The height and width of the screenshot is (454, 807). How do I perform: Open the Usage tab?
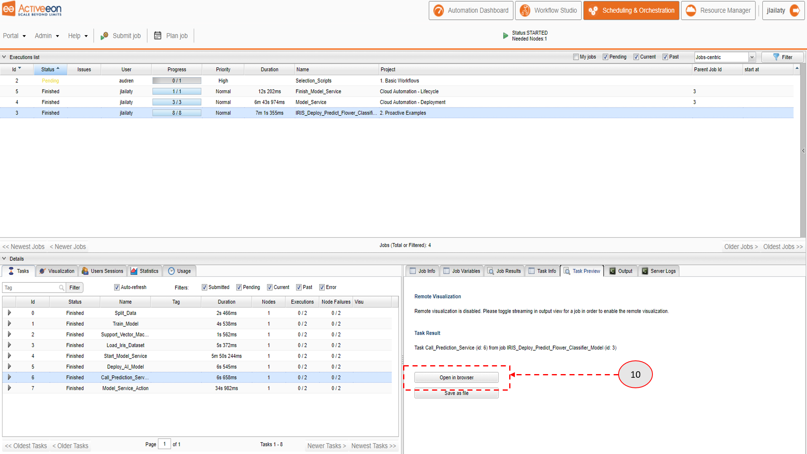coord(180,271)
